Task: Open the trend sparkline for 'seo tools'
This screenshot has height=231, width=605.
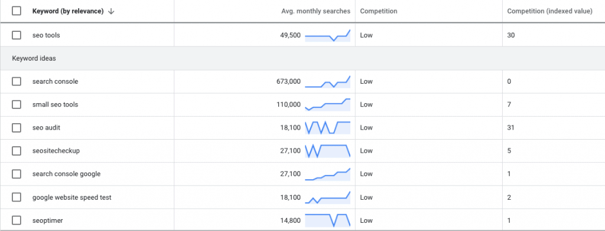Action: pyautogui.click(x=327, y=35)
